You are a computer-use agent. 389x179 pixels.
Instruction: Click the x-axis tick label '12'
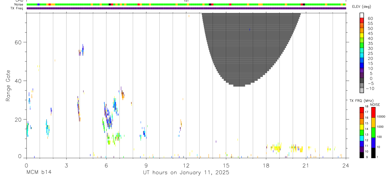pos(186,165)
